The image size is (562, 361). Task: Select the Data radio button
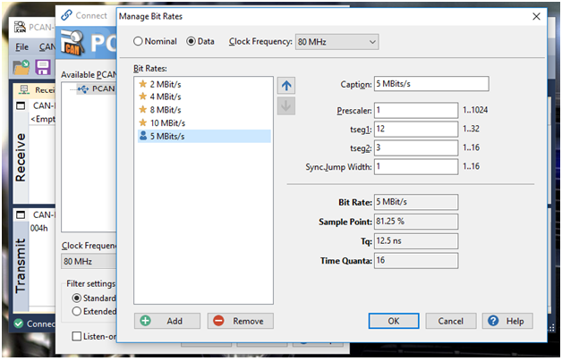coord(192,41)
